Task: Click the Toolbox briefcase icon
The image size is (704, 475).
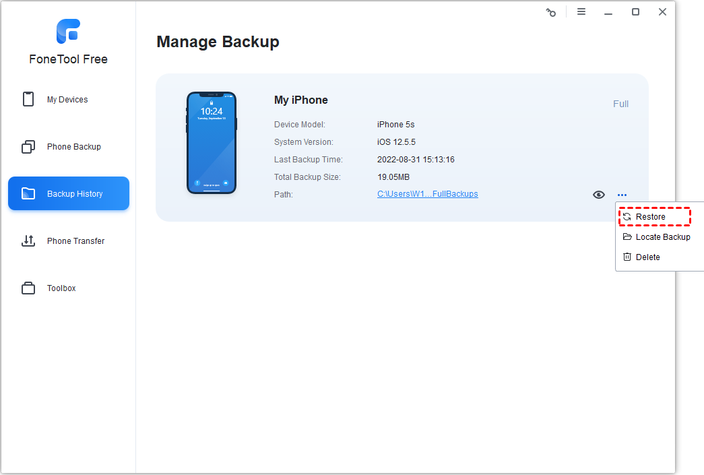Action: (28, 288)
